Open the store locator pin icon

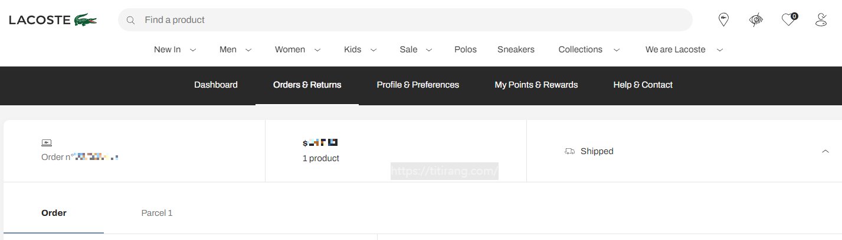(723, 20)
